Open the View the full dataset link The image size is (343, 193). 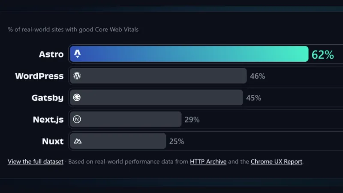point(36,162)
